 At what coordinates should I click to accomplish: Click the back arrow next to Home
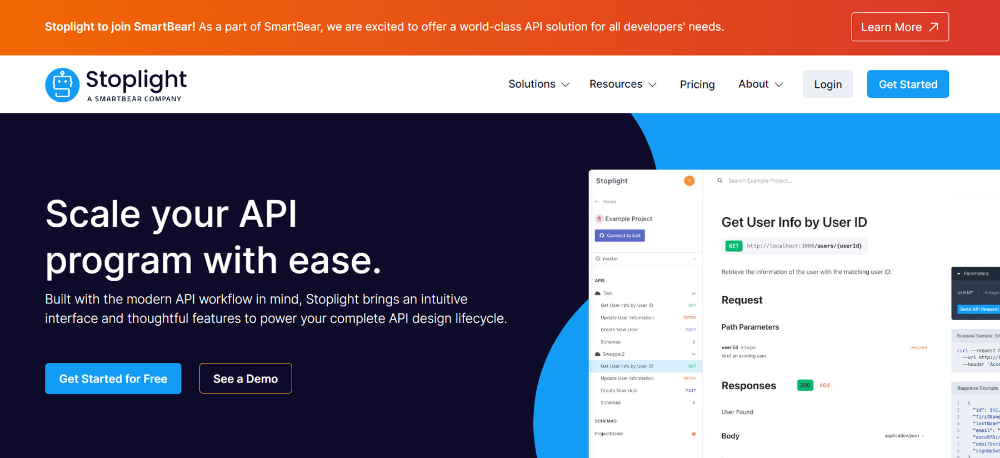[x=597, y=202]
